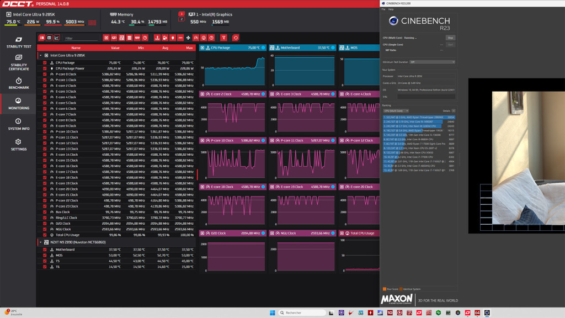
Task: Sort table by Name column
Action: [x=76, y=47]
